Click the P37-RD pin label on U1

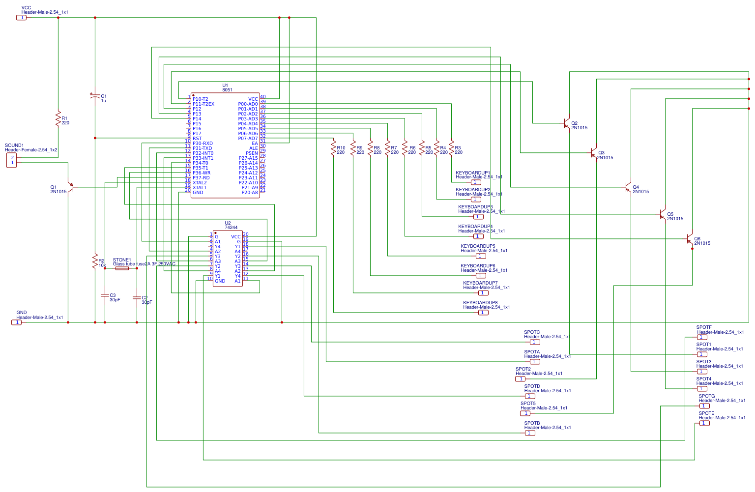point(201,178)
